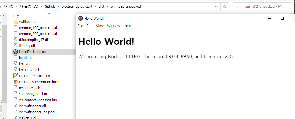This screenshot has width=295, height=119.
Task: Click the HelloElectron.exe Electron icon
Action: (16, 52)
